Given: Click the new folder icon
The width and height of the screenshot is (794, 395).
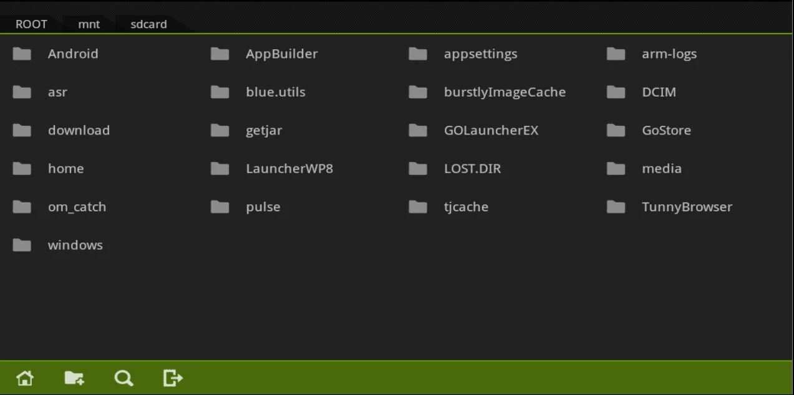Looking at the screenshot, I should tap(74, 378).
